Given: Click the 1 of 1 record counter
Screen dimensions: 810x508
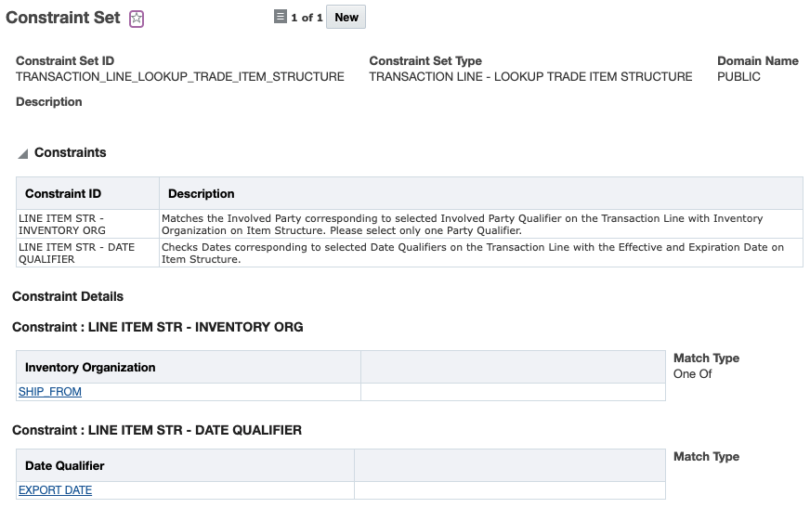Looking at the screenshot, I should [x=307, y=18].
